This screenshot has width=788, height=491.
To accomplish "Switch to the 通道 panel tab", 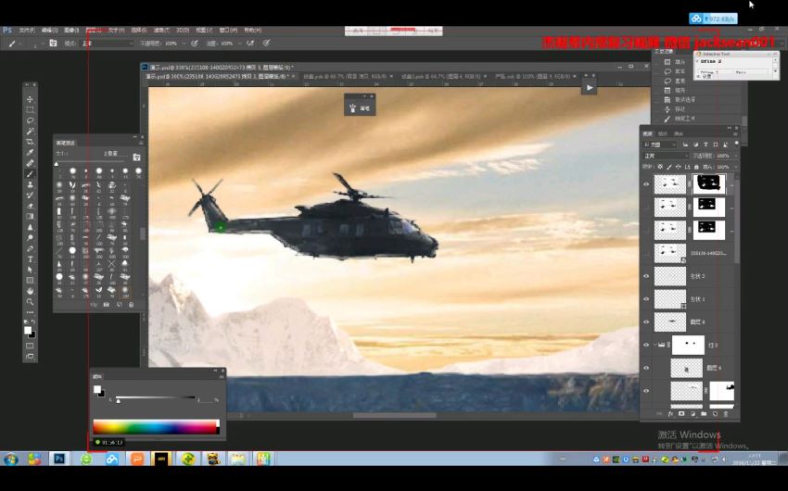I will 663,134.
